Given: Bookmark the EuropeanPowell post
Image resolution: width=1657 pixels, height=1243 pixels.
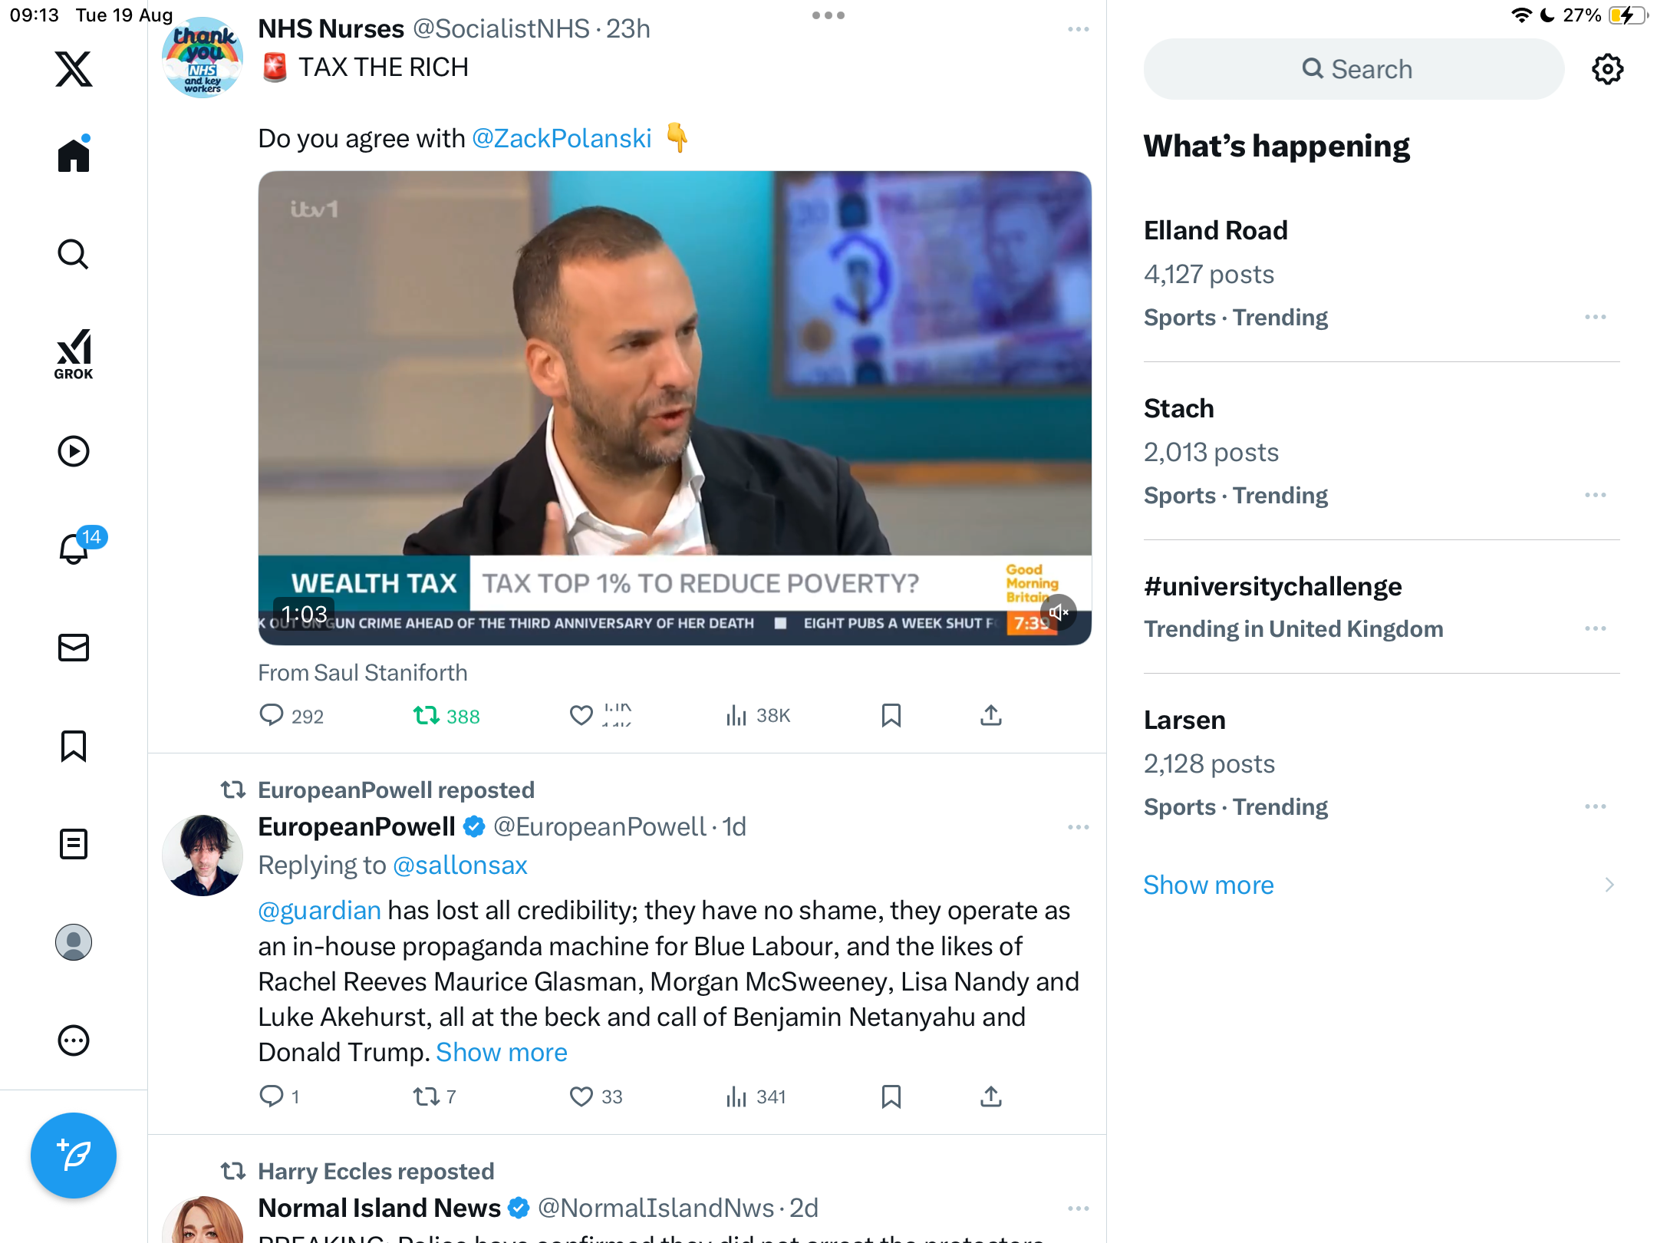Looking at the screenshot, I should 891,1096.
